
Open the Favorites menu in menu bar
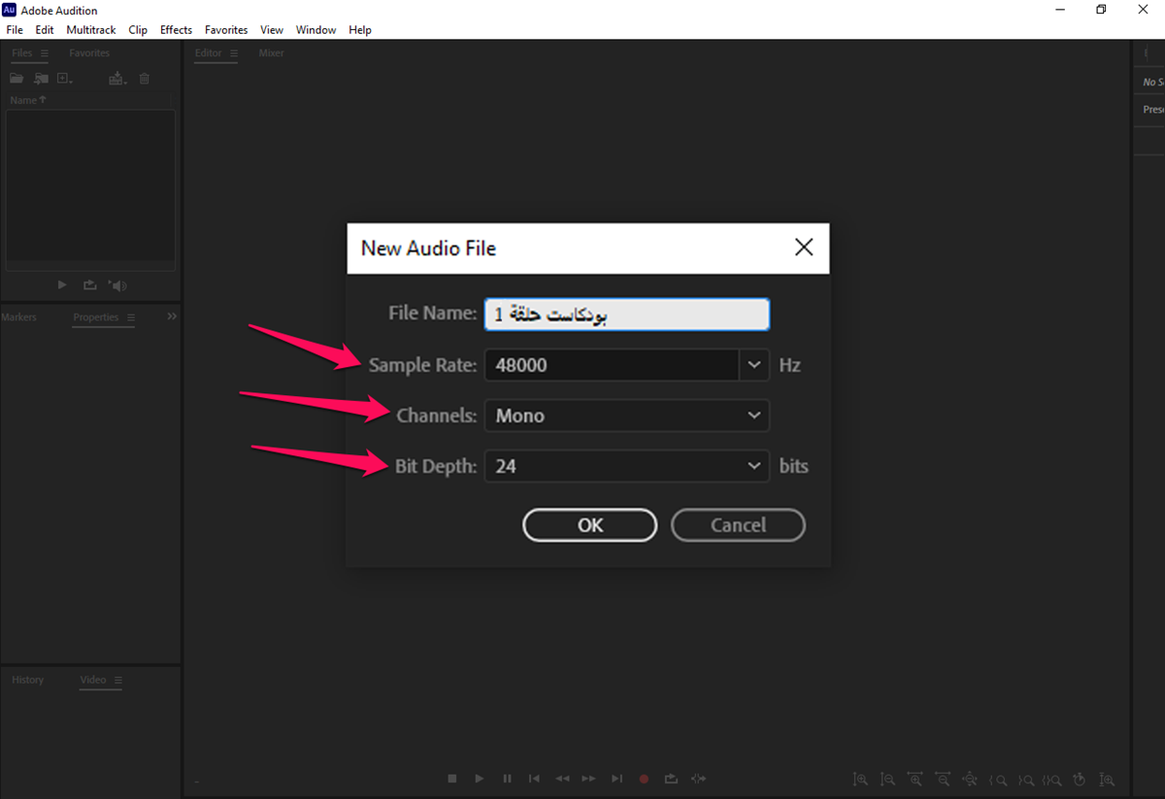coord(226,30)
